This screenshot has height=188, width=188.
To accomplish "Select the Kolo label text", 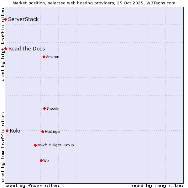I will [15, 131].
